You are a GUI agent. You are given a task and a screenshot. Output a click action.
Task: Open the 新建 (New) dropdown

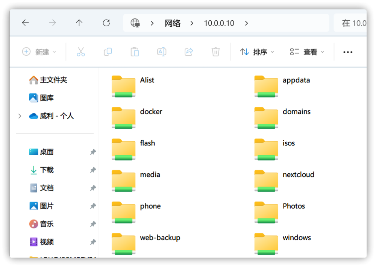click(x=39, y=52)
